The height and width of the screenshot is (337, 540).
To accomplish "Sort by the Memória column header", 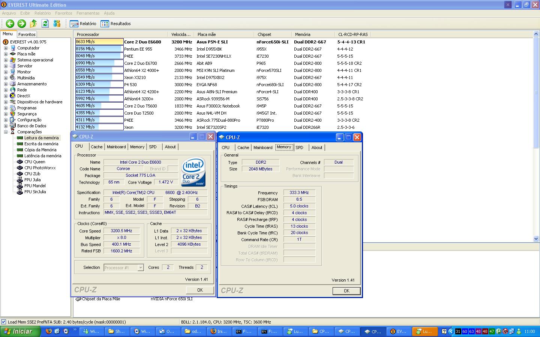I will (313, 34).
